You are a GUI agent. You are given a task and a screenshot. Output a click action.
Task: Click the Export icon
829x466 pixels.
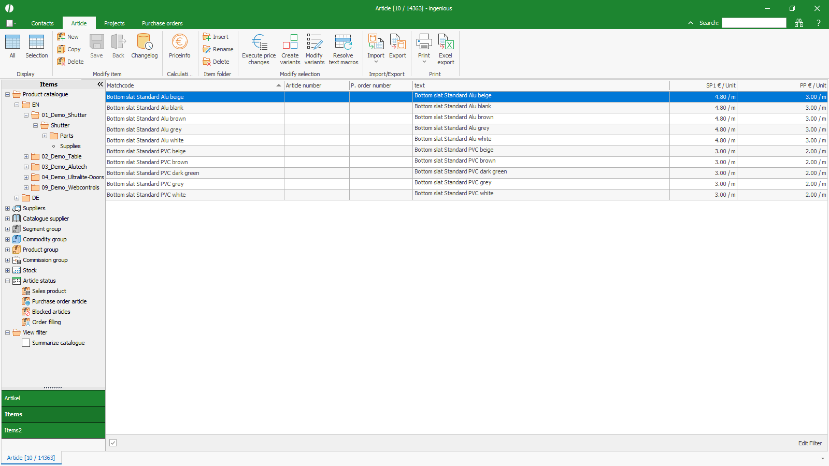coord(397,42)
